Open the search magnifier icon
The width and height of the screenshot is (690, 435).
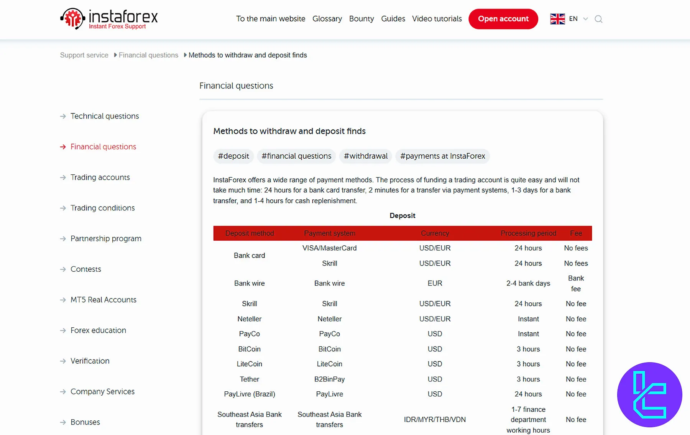[598, 19]
